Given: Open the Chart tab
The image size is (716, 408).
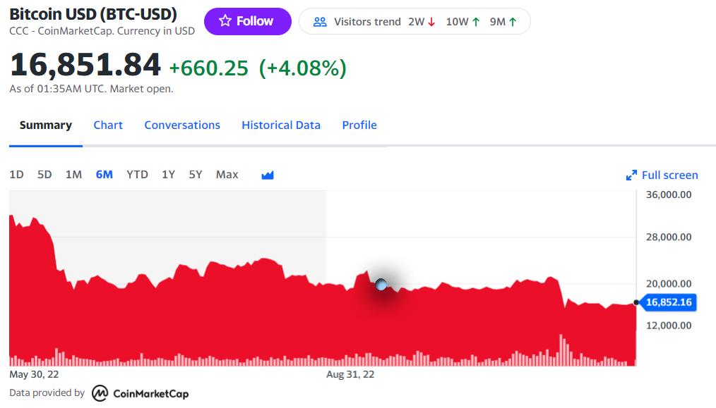Looking at the screenshot, I should tap(108, 125).
